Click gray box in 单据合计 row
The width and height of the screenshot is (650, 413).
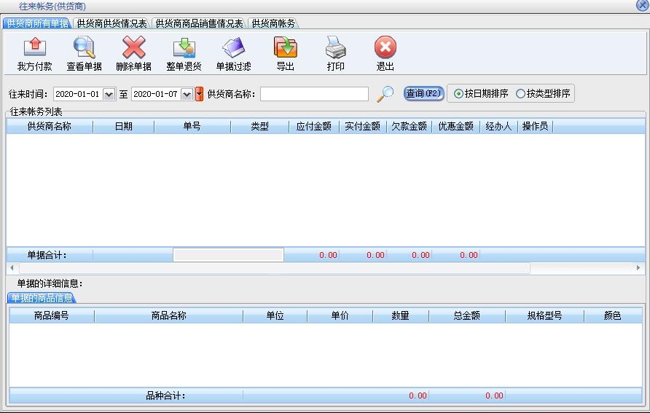click(x=228, y=255)
